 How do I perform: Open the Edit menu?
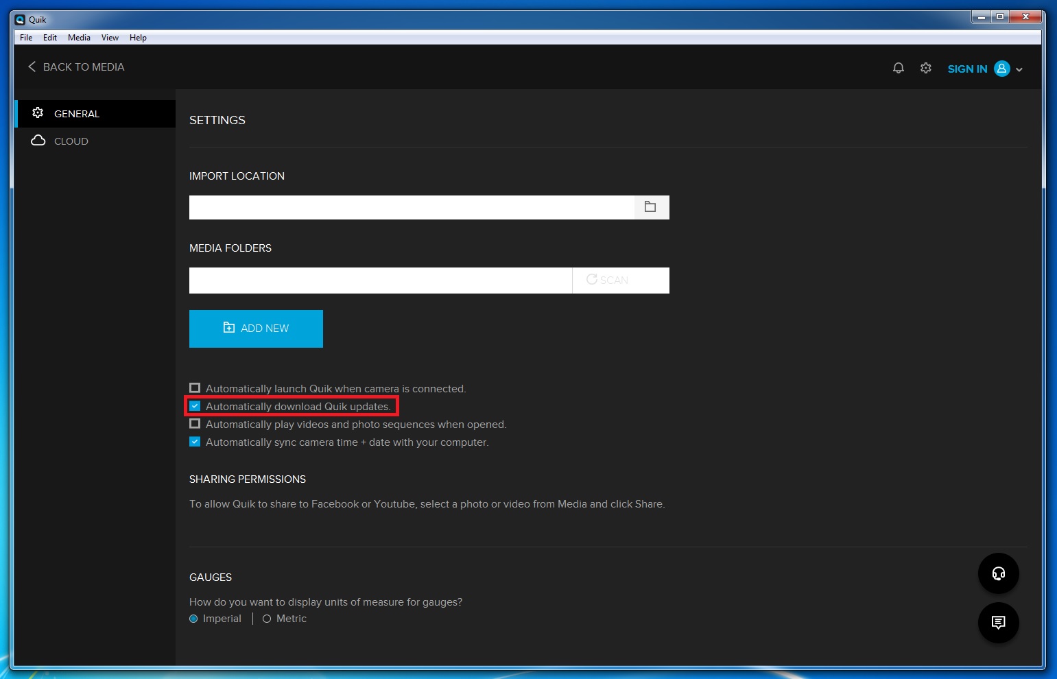(x=50, y=38)
